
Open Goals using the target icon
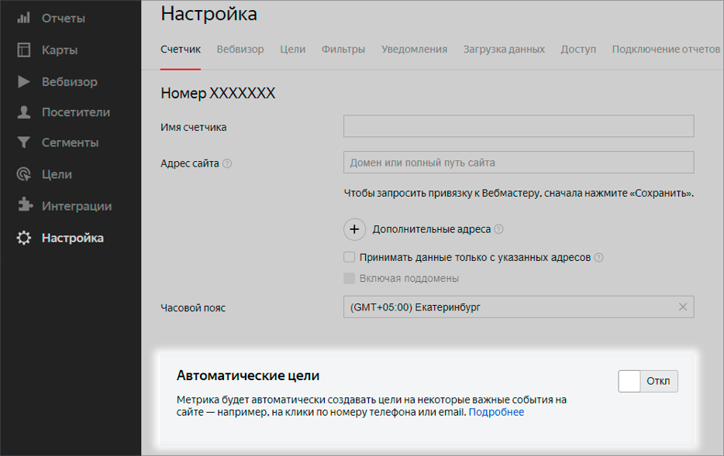click(x=24, y=174)
